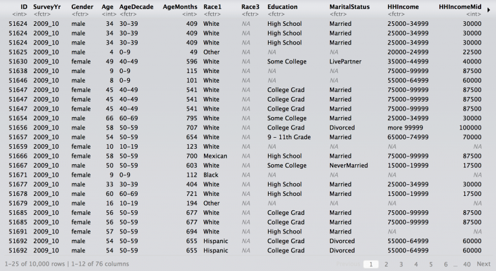Click the MaritalStatus column header

[x=349, y=6]
